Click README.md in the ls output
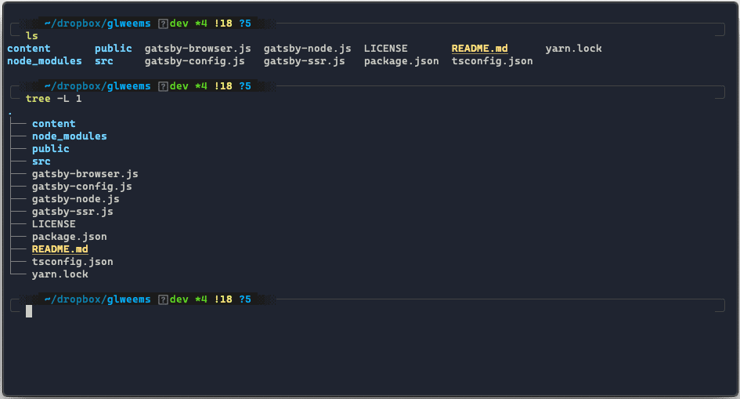This screenshot has height=399, width=740. [x=479, y=49]
